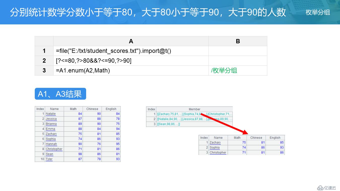Click the slide title about 数学分数
340x191 pixels.
point(148,12)
